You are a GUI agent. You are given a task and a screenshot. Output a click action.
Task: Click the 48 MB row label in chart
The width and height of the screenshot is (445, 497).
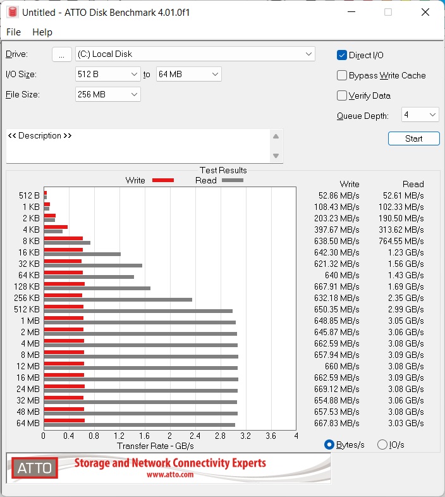[28, 412]
